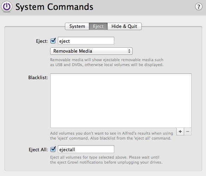This screenshot has height=176, width=206.
Task: Click the Growl notifications help text
Action: tap(106, 160)
